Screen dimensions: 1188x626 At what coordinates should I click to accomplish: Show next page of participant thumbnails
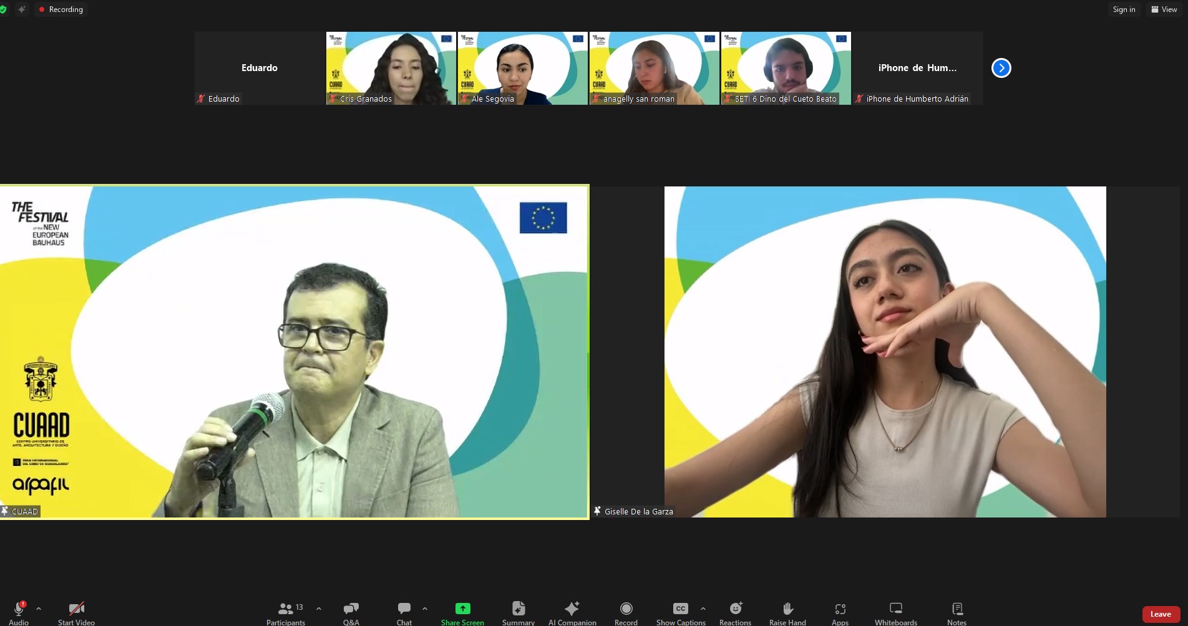1001,68
